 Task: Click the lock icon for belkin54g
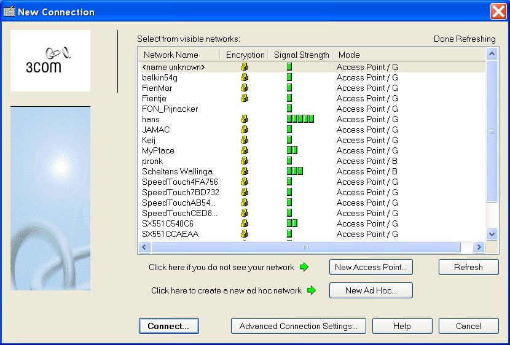pyautogui.click(x=245, y=77)
